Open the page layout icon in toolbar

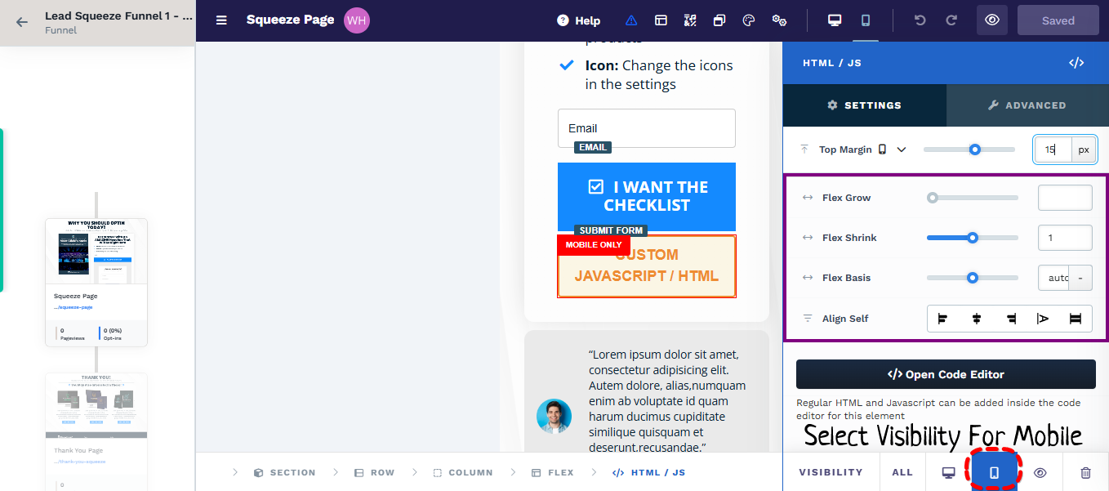click(661, 20)
